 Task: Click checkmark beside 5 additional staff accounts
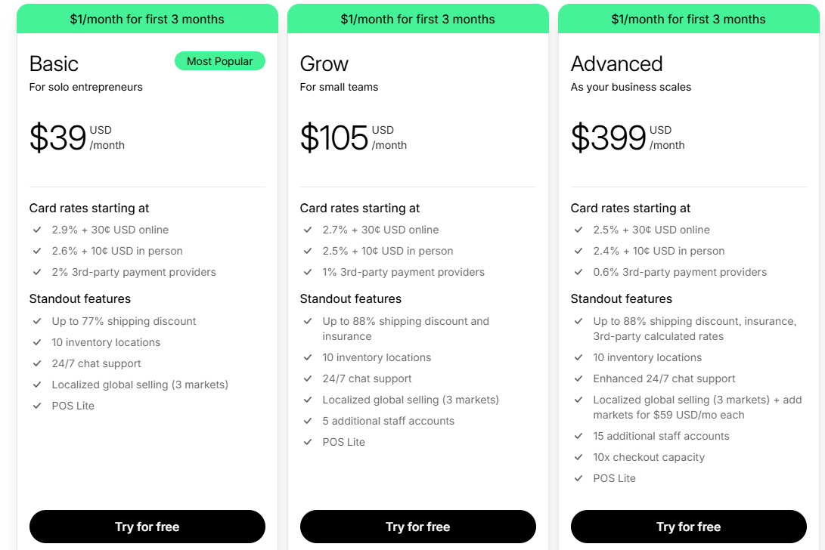(x=308, y=421)
